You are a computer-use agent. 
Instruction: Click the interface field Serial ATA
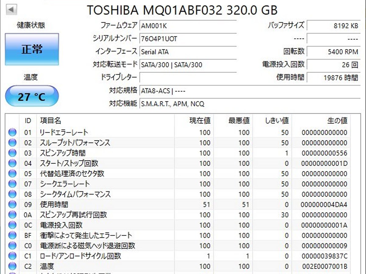[x=188, y=52]
